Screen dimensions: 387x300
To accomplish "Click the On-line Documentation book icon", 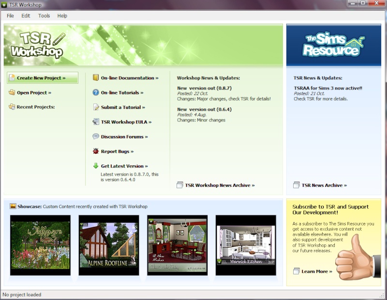I will tap(96, 77).
